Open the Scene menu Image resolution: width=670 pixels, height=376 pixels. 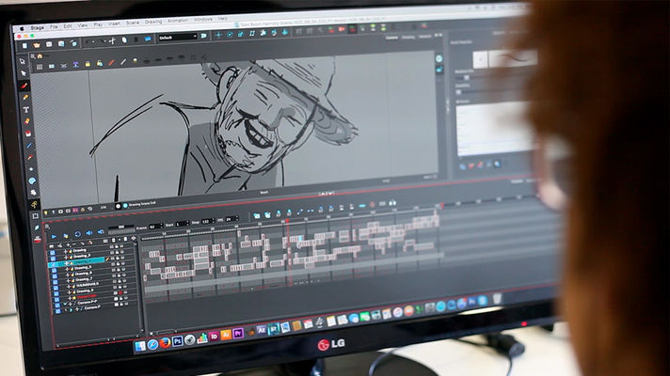point(133,23)
